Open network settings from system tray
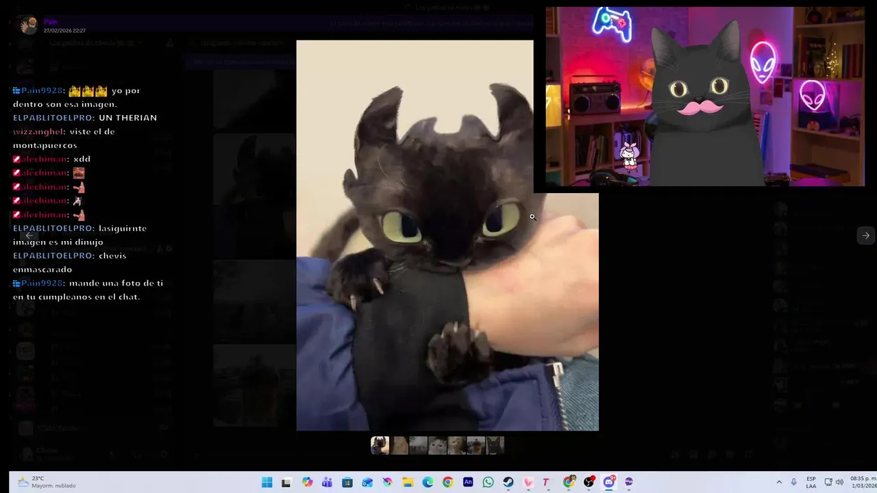 [x=828, y=483]
